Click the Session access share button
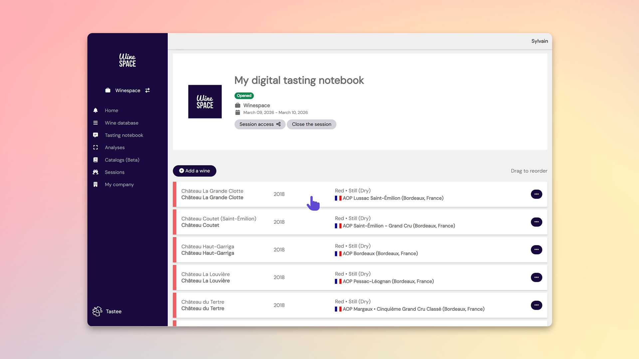The width and height of the screenshot is (639, 359). 260,124
